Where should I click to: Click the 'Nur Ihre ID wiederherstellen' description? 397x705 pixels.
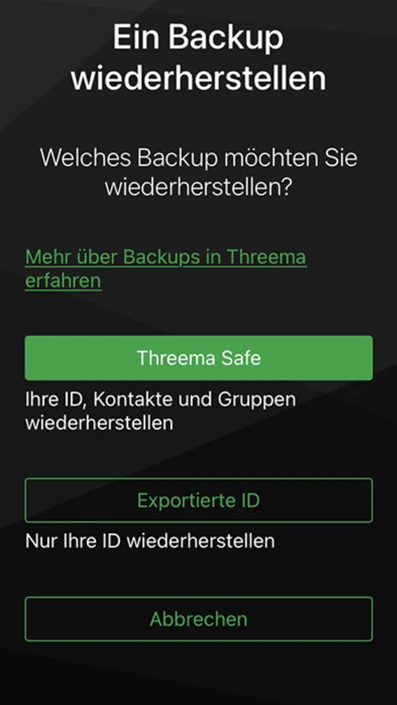(x=149, y=541)
